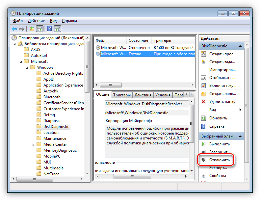Click the clock icon beside Свойства
This screenshot has width=260, height=200.
coord(204,176)
